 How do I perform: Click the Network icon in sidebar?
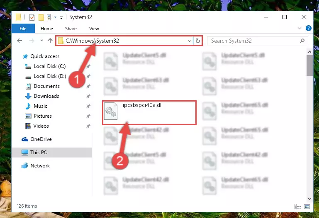point(24,166)
